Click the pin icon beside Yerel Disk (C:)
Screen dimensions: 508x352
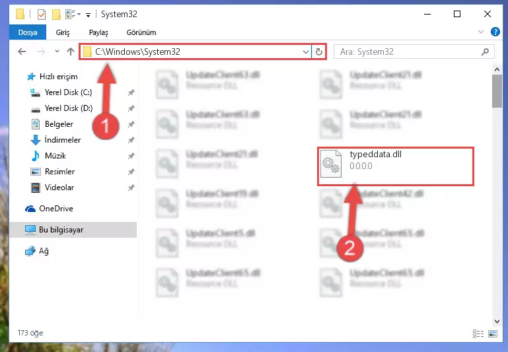tap(131, 92)
